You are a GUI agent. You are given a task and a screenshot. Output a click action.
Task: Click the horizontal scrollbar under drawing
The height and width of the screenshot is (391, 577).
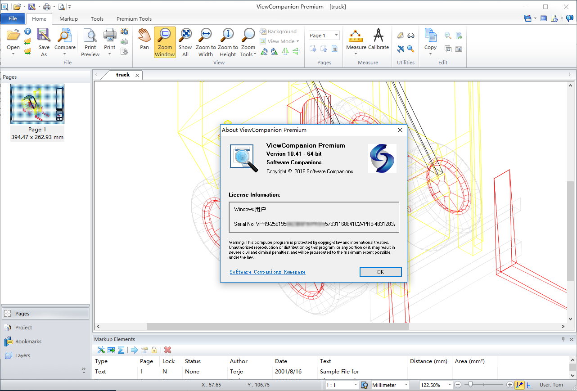(277, 327)
